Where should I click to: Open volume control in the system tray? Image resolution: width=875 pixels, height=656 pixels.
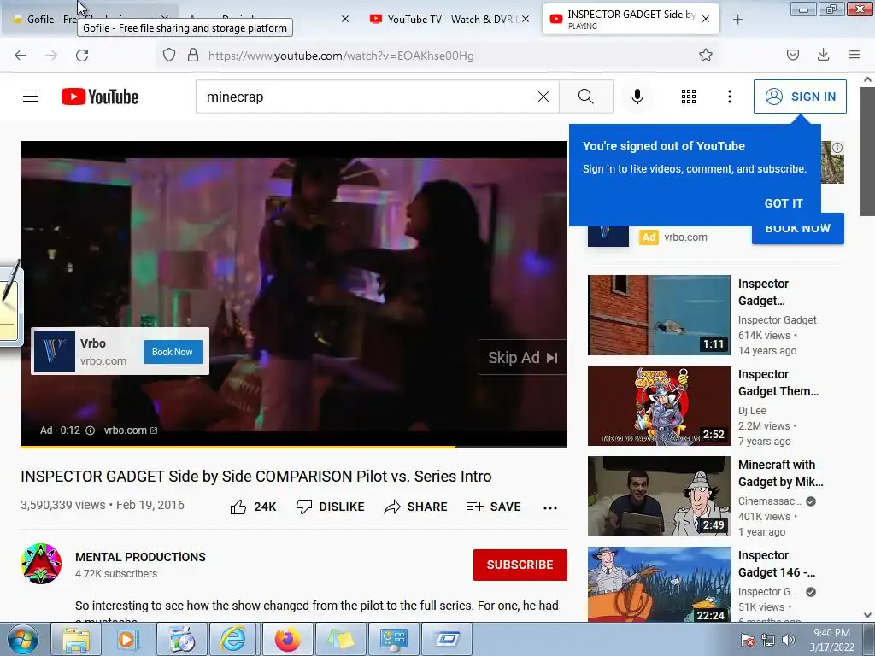coord(789,640)
